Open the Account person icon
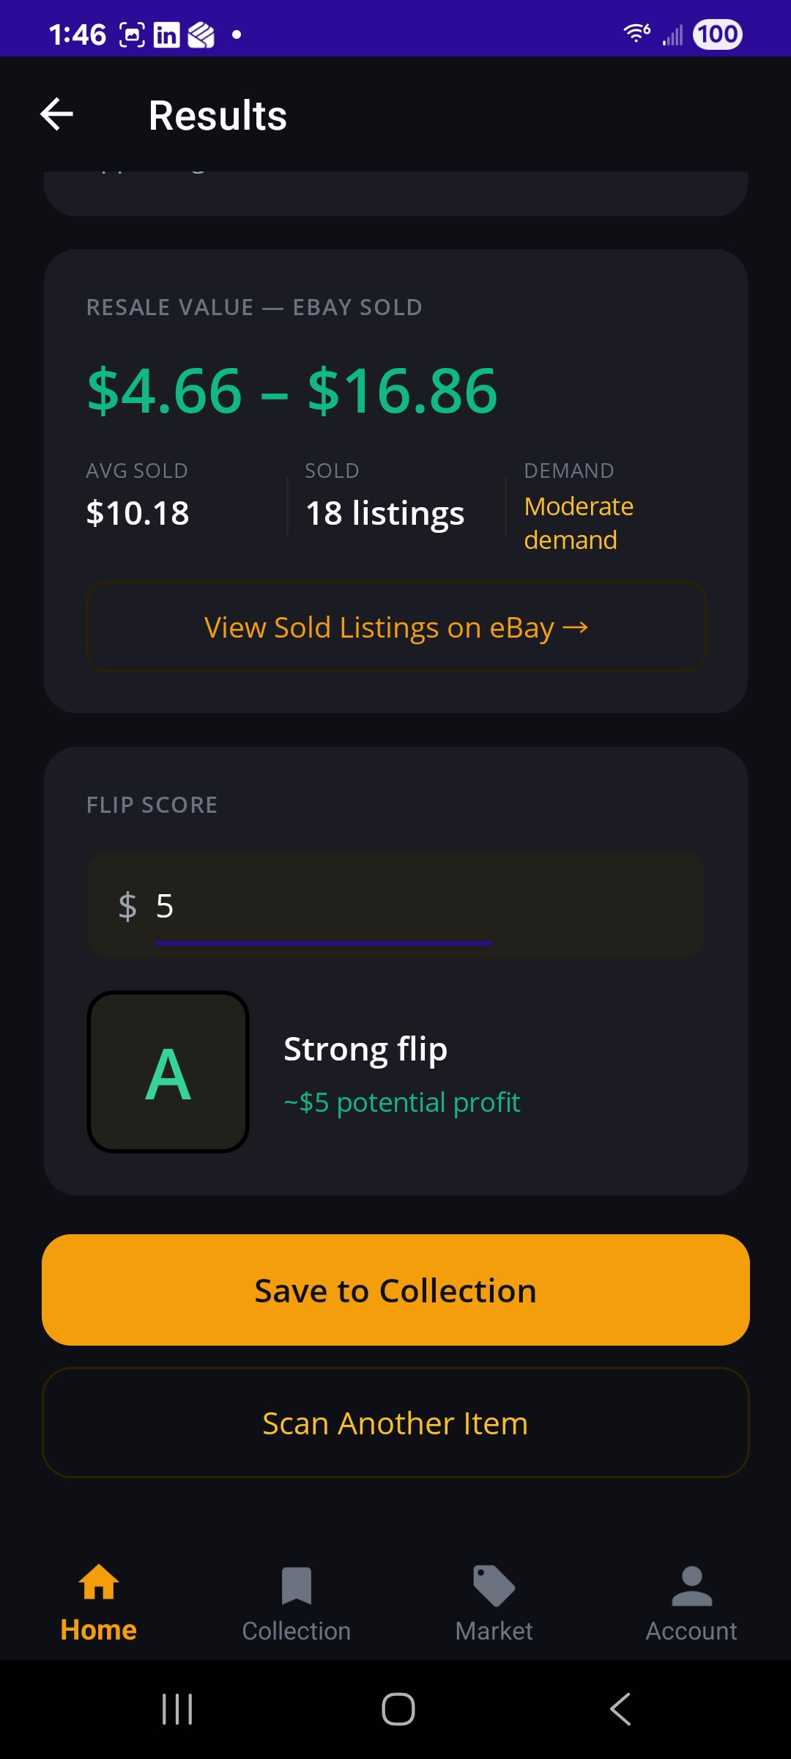 coord(691,1585)
